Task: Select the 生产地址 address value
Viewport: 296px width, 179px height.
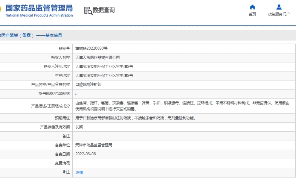Action: [x=104, y=76]
